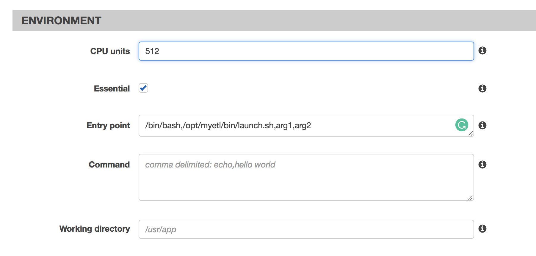536x256 pixels.
Task: Click the Working directory info icon
Action: (482, 229)
